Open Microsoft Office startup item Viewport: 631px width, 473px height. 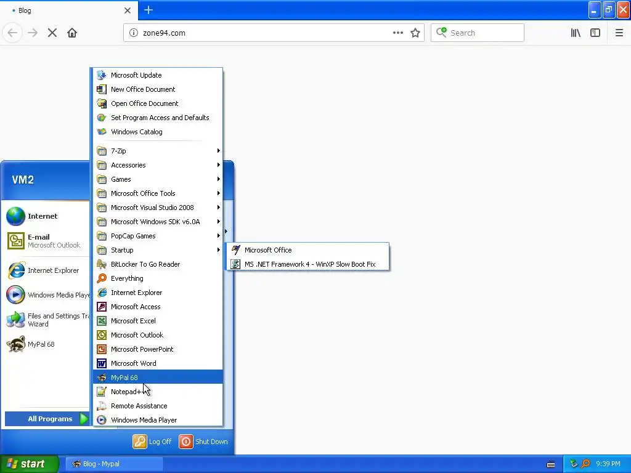[x=308, y=250]
